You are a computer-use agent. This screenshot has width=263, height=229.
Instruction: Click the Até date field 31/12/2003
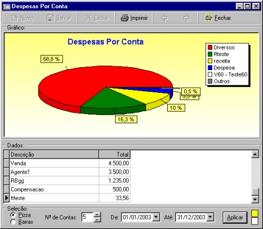191,217
